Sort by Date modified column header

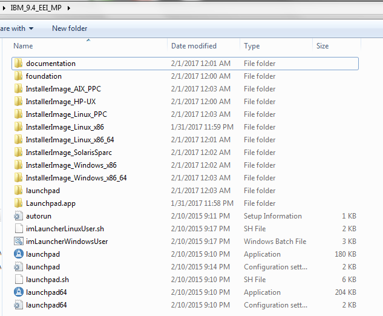tap(194, 46)
